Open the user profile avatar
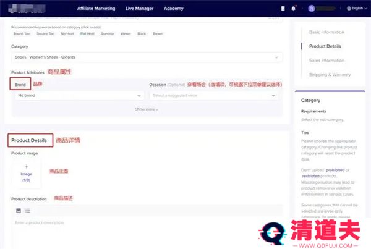Viewport: 371px width, 249px height. click(x=312, y=9)
